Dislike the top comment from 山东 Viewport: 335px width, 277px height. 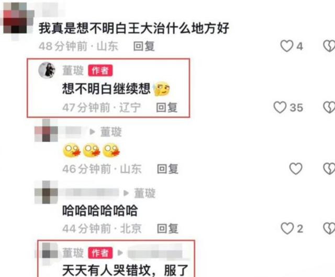coord(329,46)
